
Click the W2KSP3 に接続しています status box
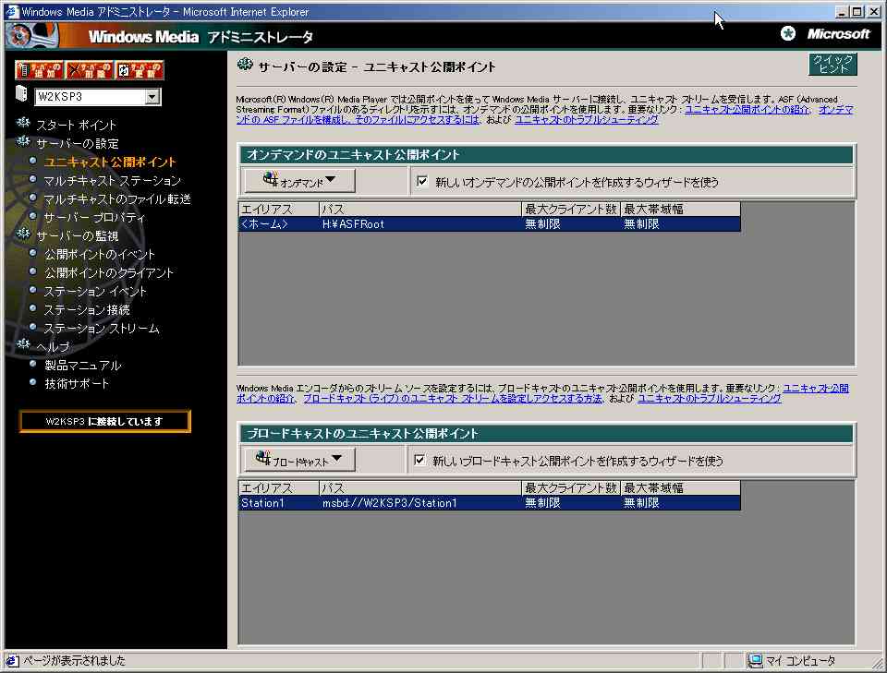point(104,422)
